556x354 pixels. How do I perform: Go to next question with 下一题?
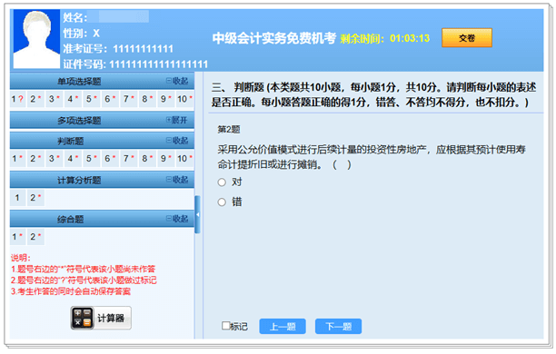(338, 327)
